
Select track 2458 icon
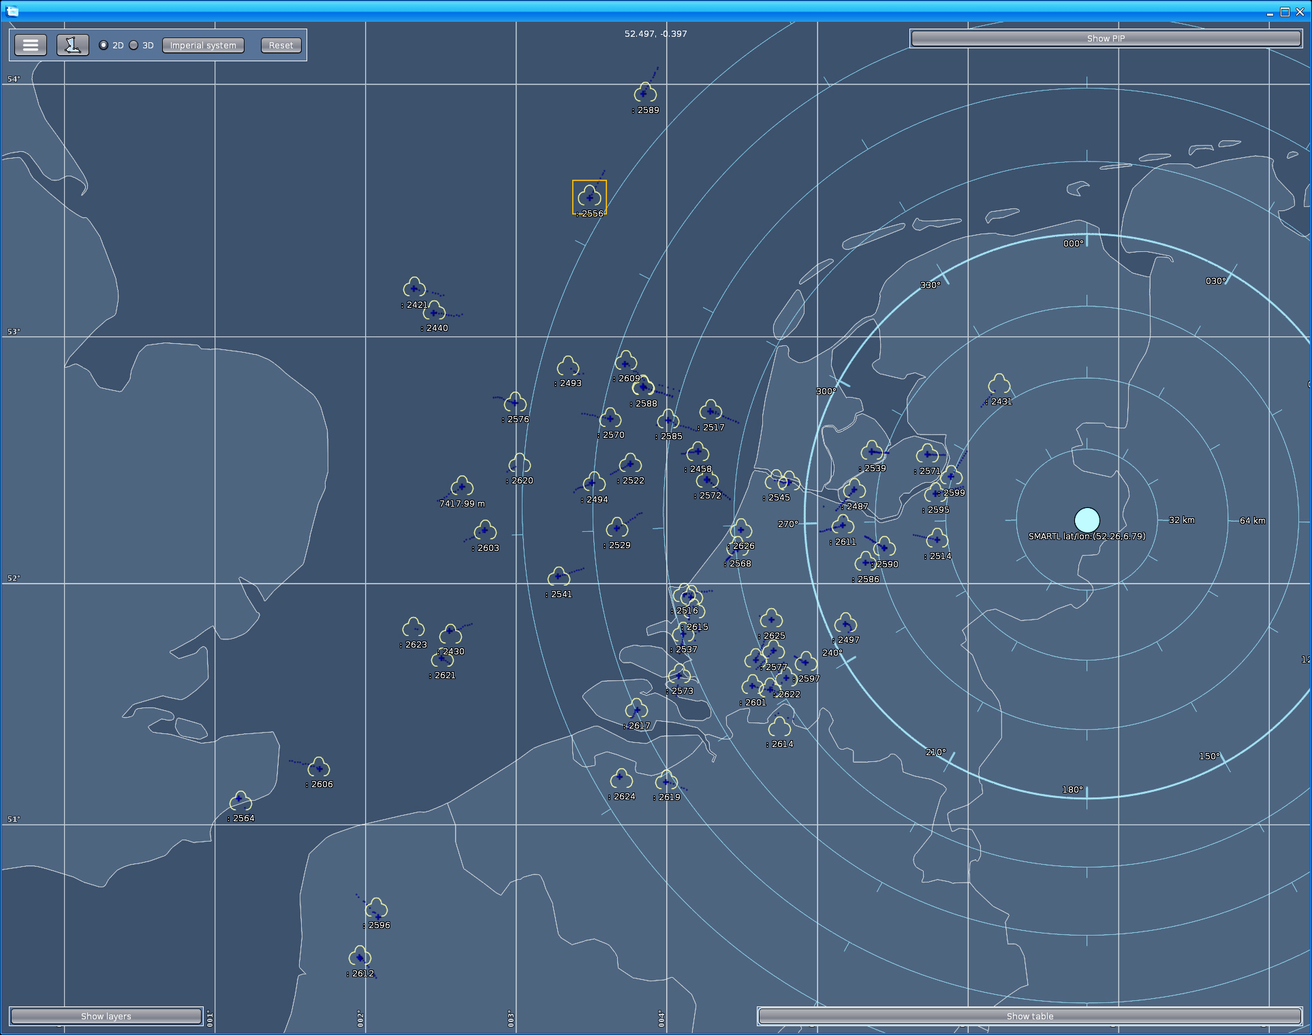tap(698, 452)
